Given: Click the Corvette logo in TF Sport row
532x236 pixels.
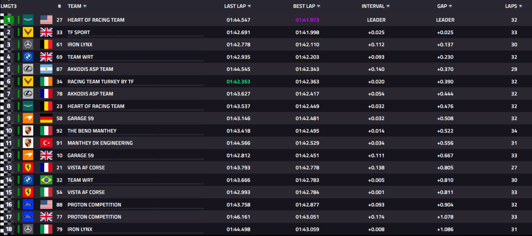Looking at the screenshot, I should click(x=28, y=33).
